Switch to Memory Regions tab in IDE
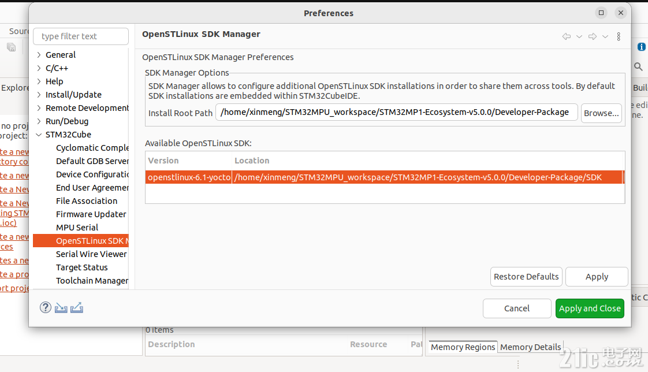The width and height of the screenshot is (648, 372). (x=463, y=347)
